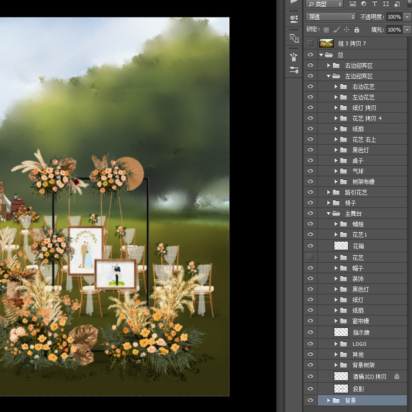Lock transparent pixels with the checkerboard icon
This screenshot has height=412, width=412.
click(326, 30)
